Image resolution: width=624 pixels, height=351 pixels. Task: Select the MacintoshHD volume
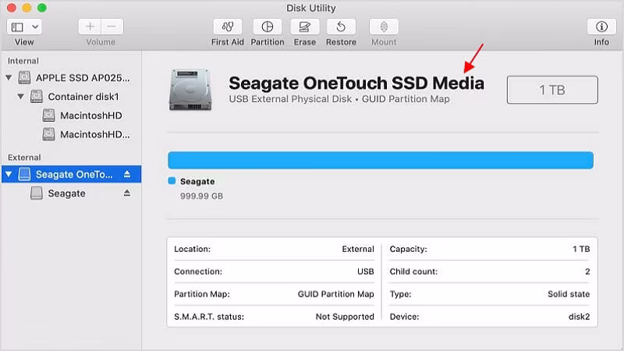[91, 115]
